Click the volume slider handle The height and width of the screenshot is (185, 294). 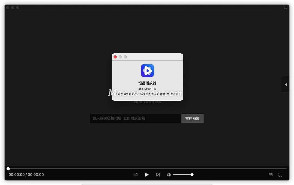(192, 174)
